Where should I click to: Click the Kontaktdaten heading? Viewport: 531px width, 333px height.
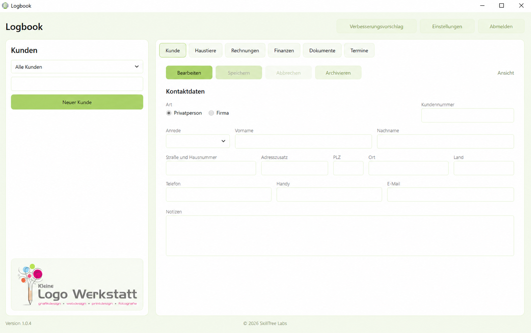tap(185, 91)
